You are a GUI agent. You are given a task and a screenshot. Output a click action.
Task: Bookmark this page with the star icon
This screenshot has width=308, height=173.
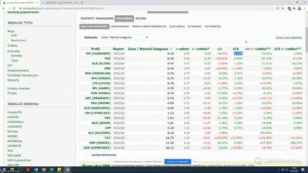click(x=282, y=9)
